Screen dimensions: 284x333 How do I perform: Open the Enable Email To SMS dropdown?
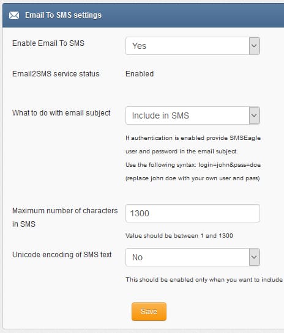[193, 46]
